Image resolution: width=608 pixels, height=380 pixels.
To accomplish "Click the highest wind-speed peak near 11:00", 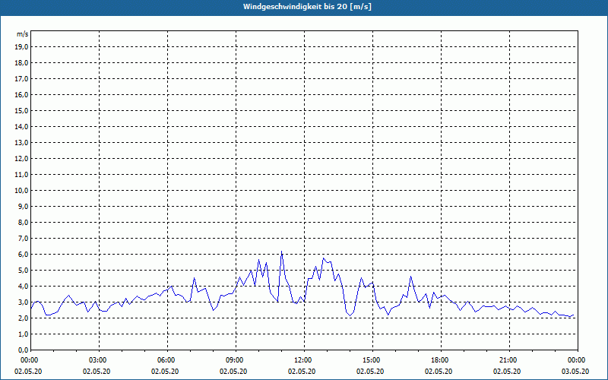I will (281, 252).
